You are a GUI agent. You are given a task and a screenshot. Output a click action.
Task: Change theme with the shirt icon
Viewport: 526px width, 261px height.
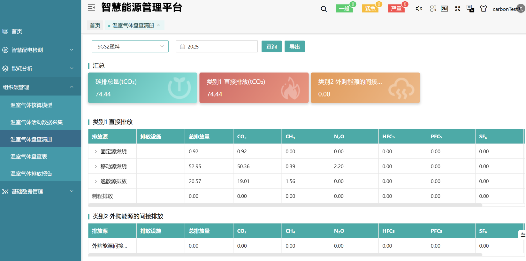[x=484, y=9]
